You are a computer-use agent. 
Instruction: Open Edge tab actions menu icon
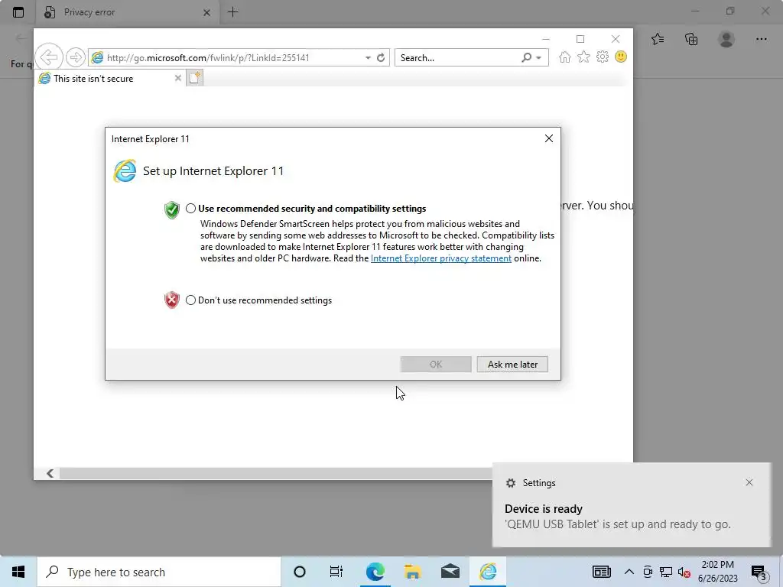18,12
